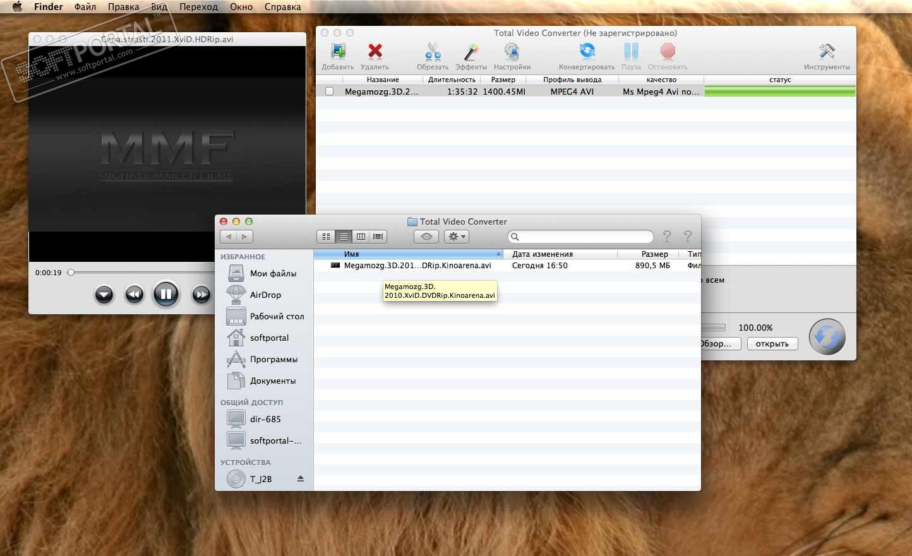The image size is (912, 556).
Task: Open the Finder gear action menu
Action: (x=456, y=237)
